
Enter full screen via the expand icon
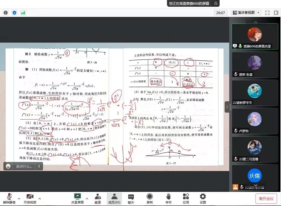[267, 13]
